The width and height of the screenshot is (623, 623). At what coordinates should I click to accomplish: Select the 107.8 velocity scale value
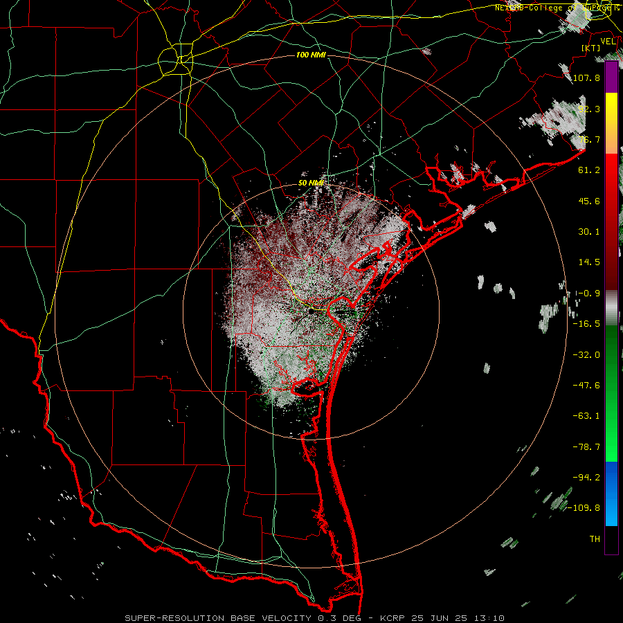[586, 78]
